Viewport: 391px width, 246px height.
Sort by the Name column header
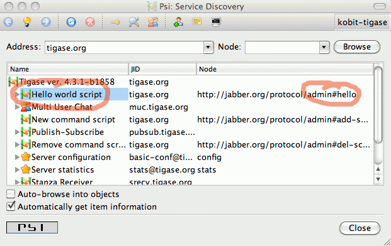(68, 69)
